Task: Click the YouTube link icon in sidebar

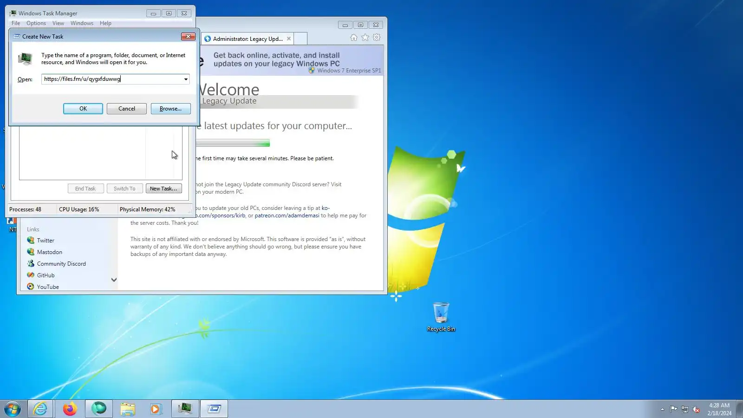Action: [31, 287]
